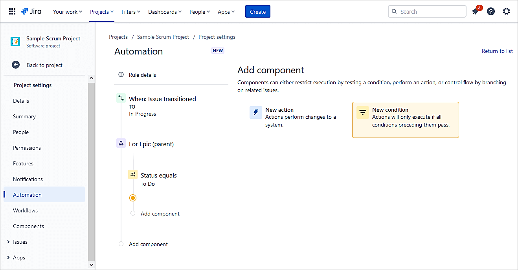Viewport: 518px width, 270px height.
Task: Open the settings gear icon
Action: pyautogui.click(x=507, y=11)
